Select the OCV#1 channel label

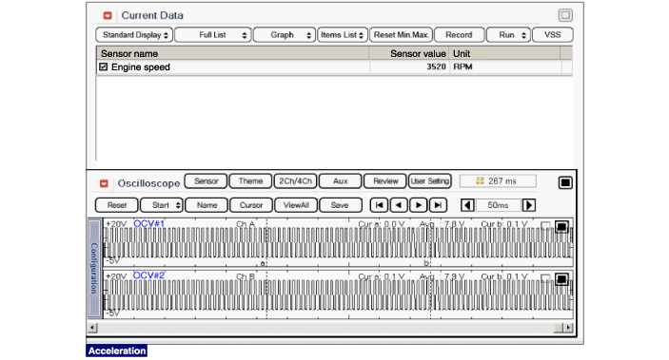tap(148, 223)
